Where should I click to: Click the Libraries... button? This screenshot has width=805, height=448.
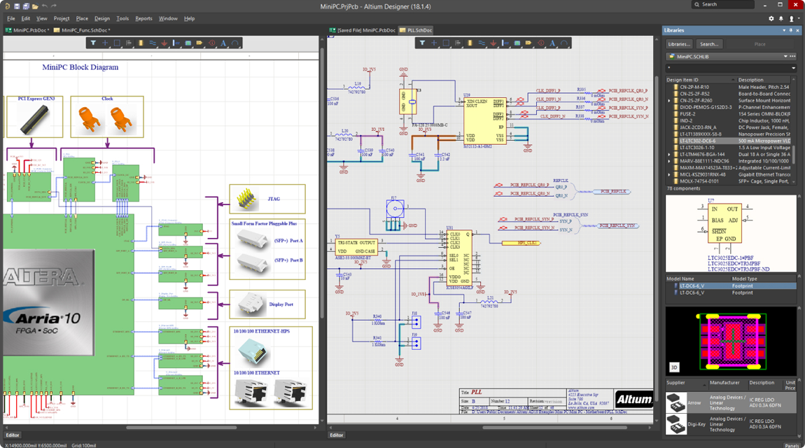(679, 44)
